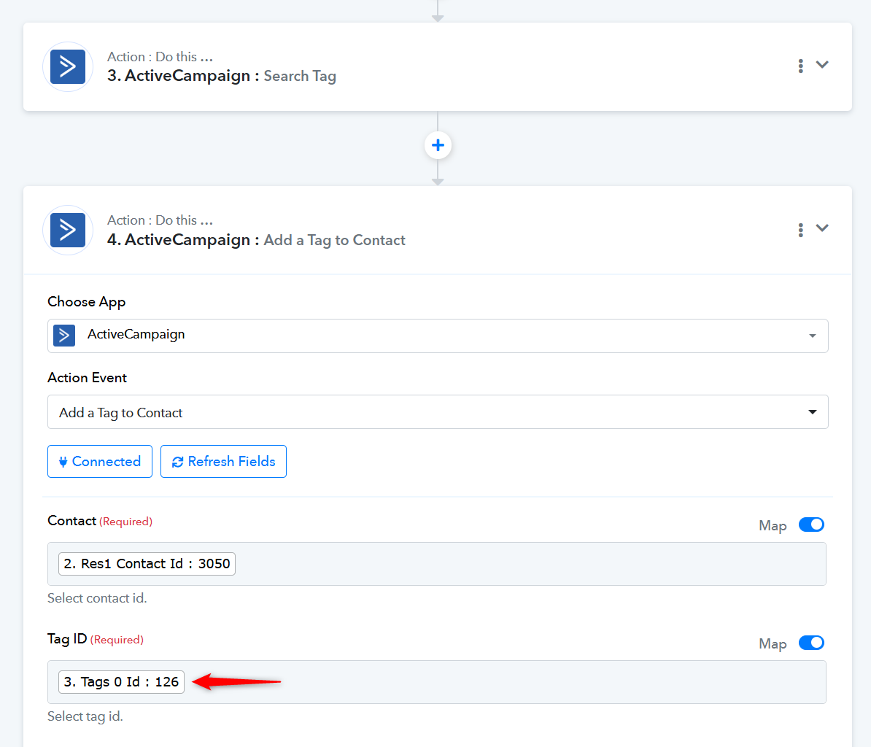Click the ActiveCampaign logo in step 4
871x747 pixels.
(x=68, y=230)
